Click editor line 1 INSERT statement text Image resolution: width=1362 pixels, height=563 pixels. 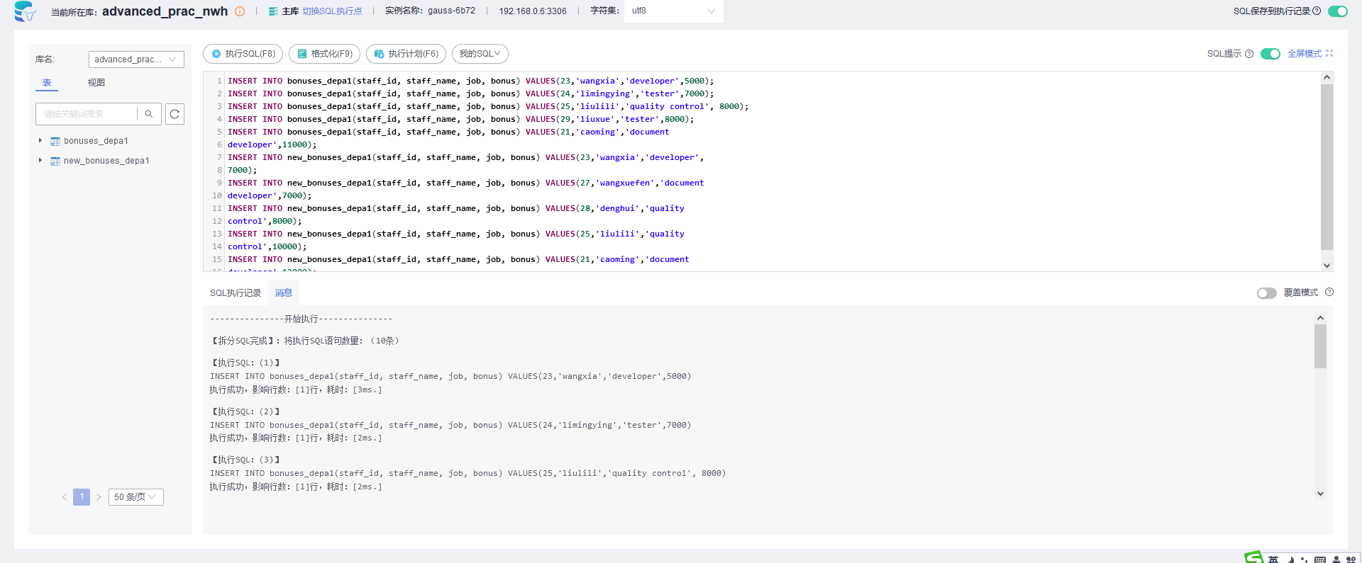[x=471, y=81]
